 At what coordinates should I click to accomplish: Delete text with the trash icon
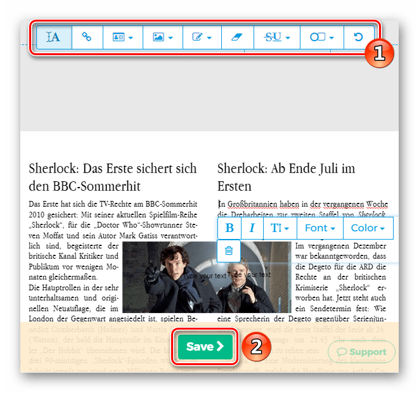pyautogui.click(x=229, y=251)
